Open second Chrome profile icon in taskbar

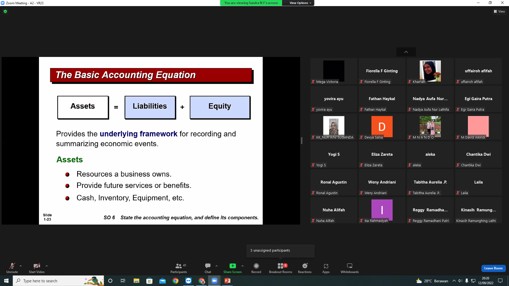(x=202, y=281)
